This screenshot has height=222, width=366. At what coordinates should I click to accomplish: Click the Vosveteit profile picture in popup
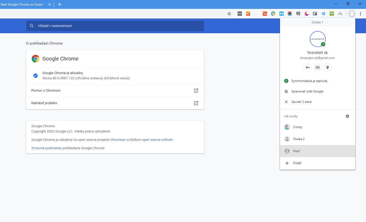pyautogui.click(x=318, y=39)
